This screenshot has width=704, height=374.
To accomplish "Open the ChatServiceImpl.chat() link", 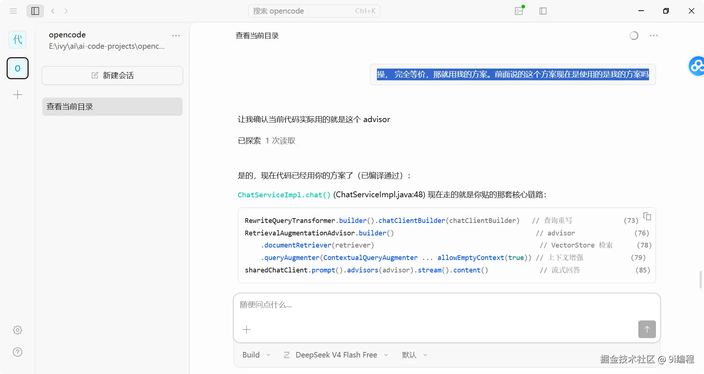I will click(284, 195).
